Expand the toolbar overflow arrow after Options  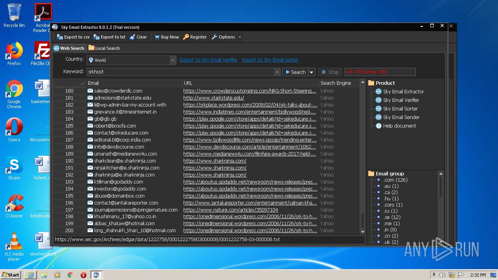(240, 37)
